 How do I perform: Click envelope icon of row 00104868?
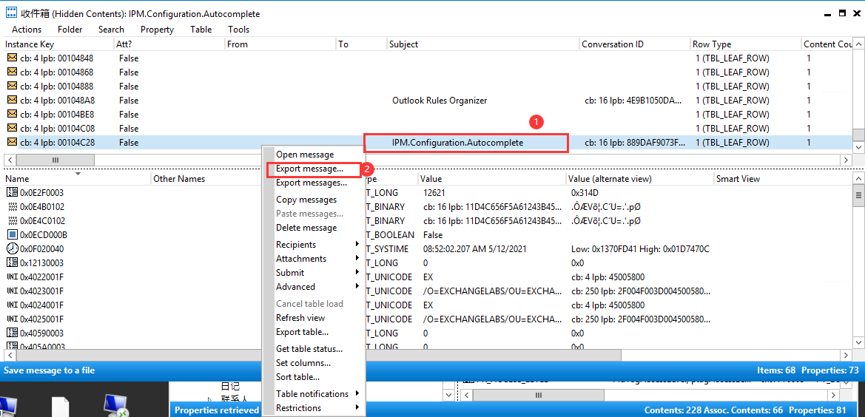click(x=12, y=72)
